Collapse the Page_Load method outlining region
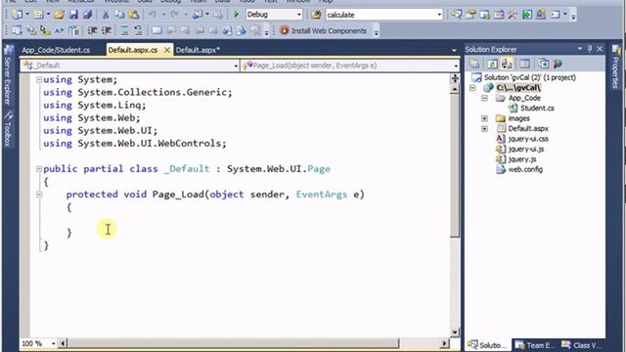Viewport: 626px width, 352px height. (39, 195)
